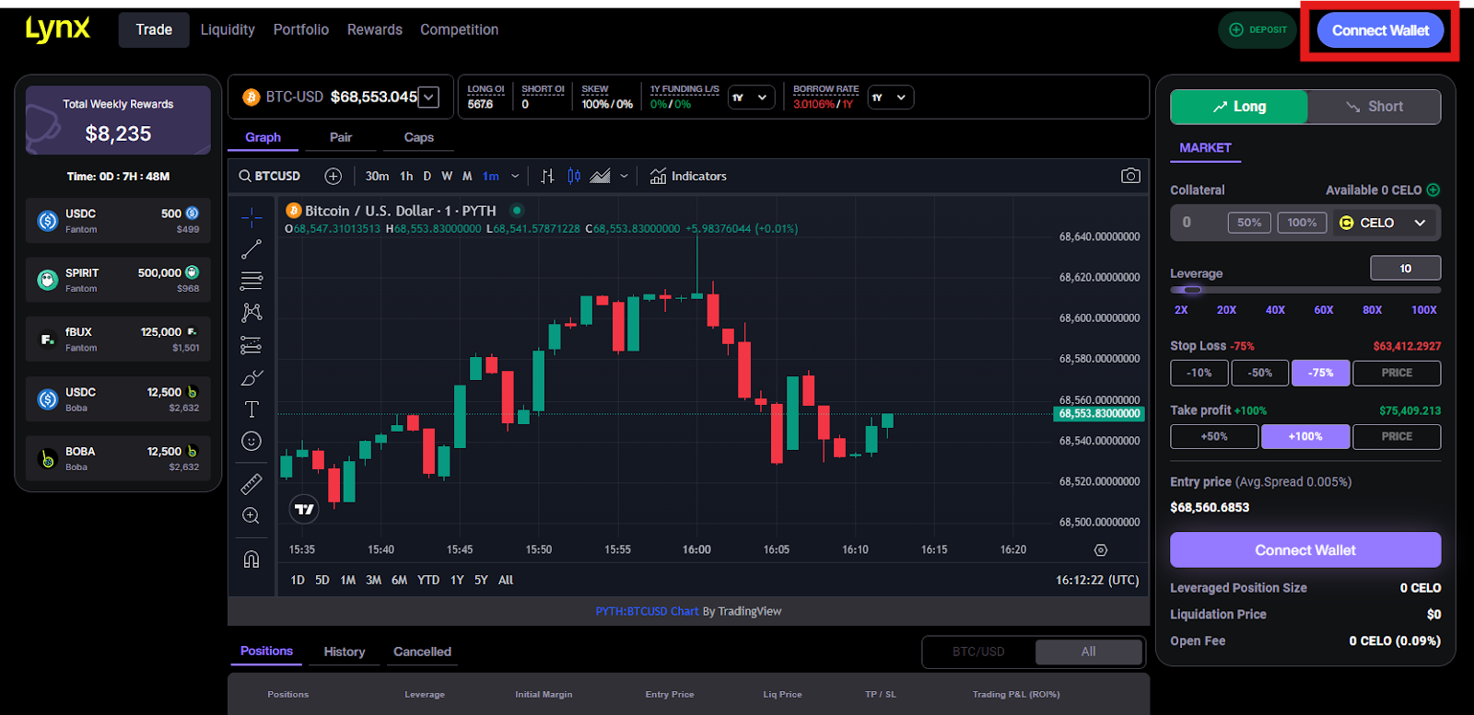
Task: Open the PYTH:BTCUSD Chart link
Action: point(647,611)
